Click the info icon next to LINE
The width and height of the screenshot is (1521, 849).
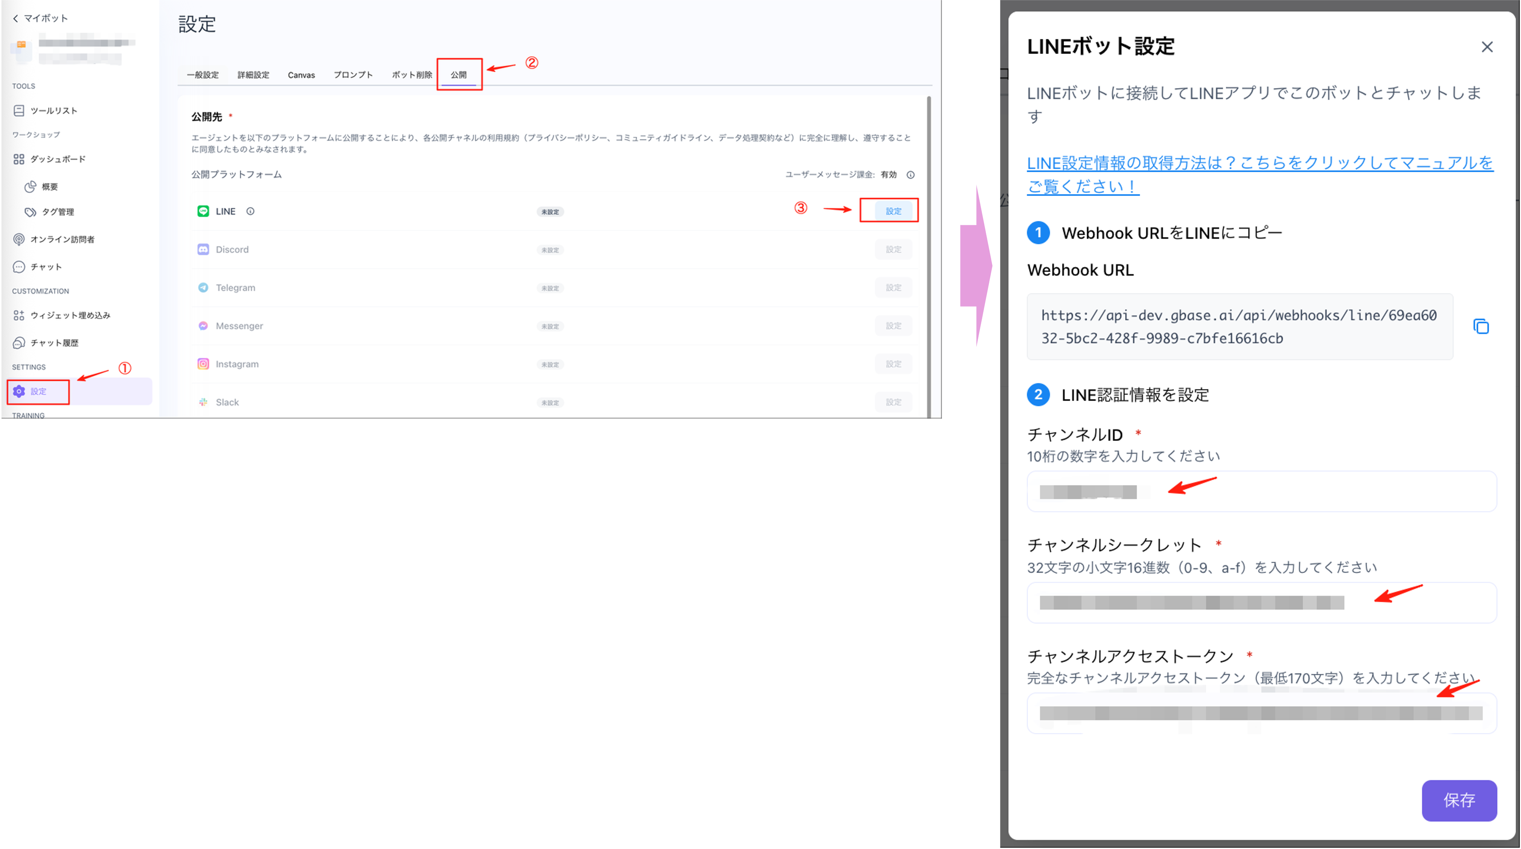click(250, 211)
